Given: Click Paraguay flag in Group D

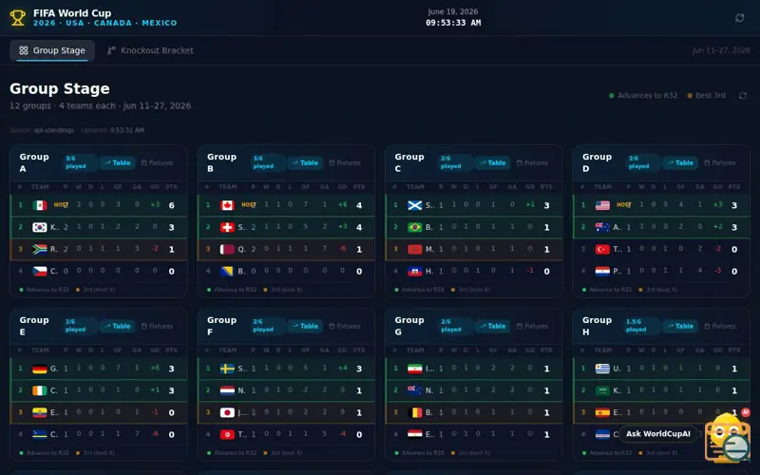Looking at the screenshot, I should click(x=602, y=272).
